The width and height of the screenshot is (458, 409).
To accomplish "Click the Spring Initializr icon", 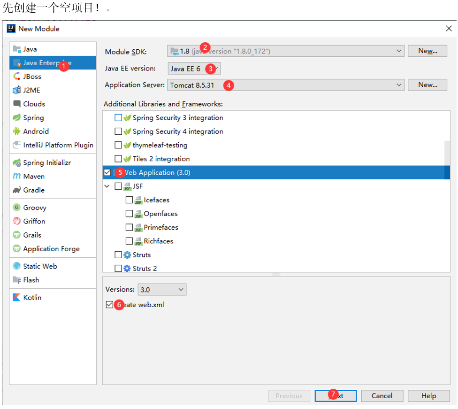I will (16, 162).
